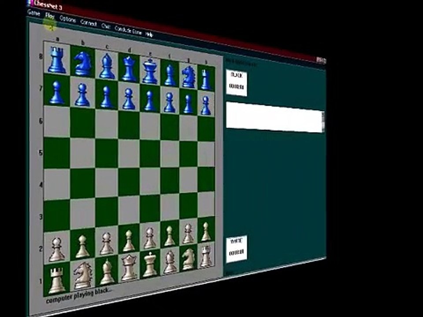Select the blue bishop on f8
Image resolution: width=423 pixels, height=317 pixels.
pos(170,75)
